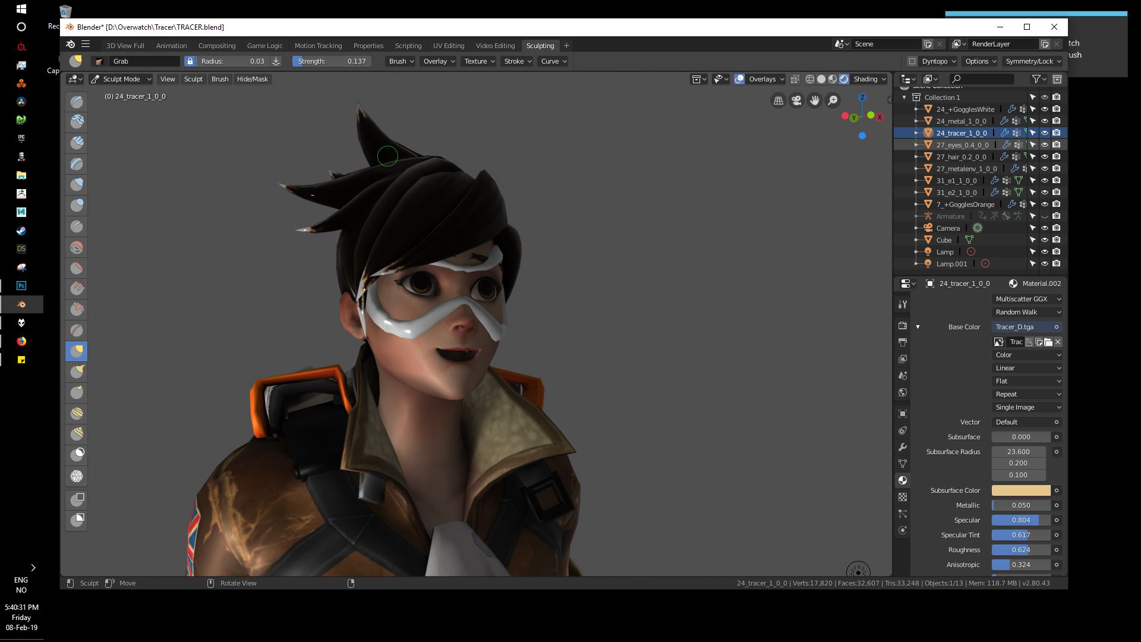Screen dimensions: 1141x642
Task: Switch viewport to camera view icon
Action: (796, 100)
